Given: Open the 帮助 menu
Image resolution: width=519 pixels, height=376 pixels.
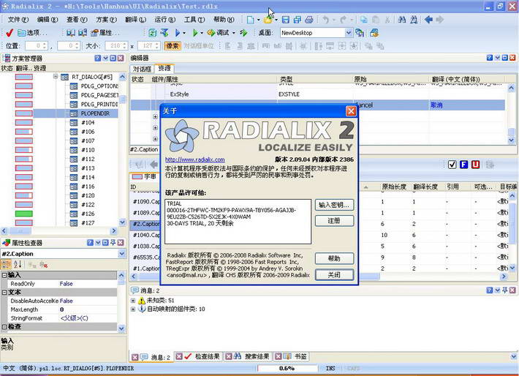Looking at the screenshot, I should 224,20.
